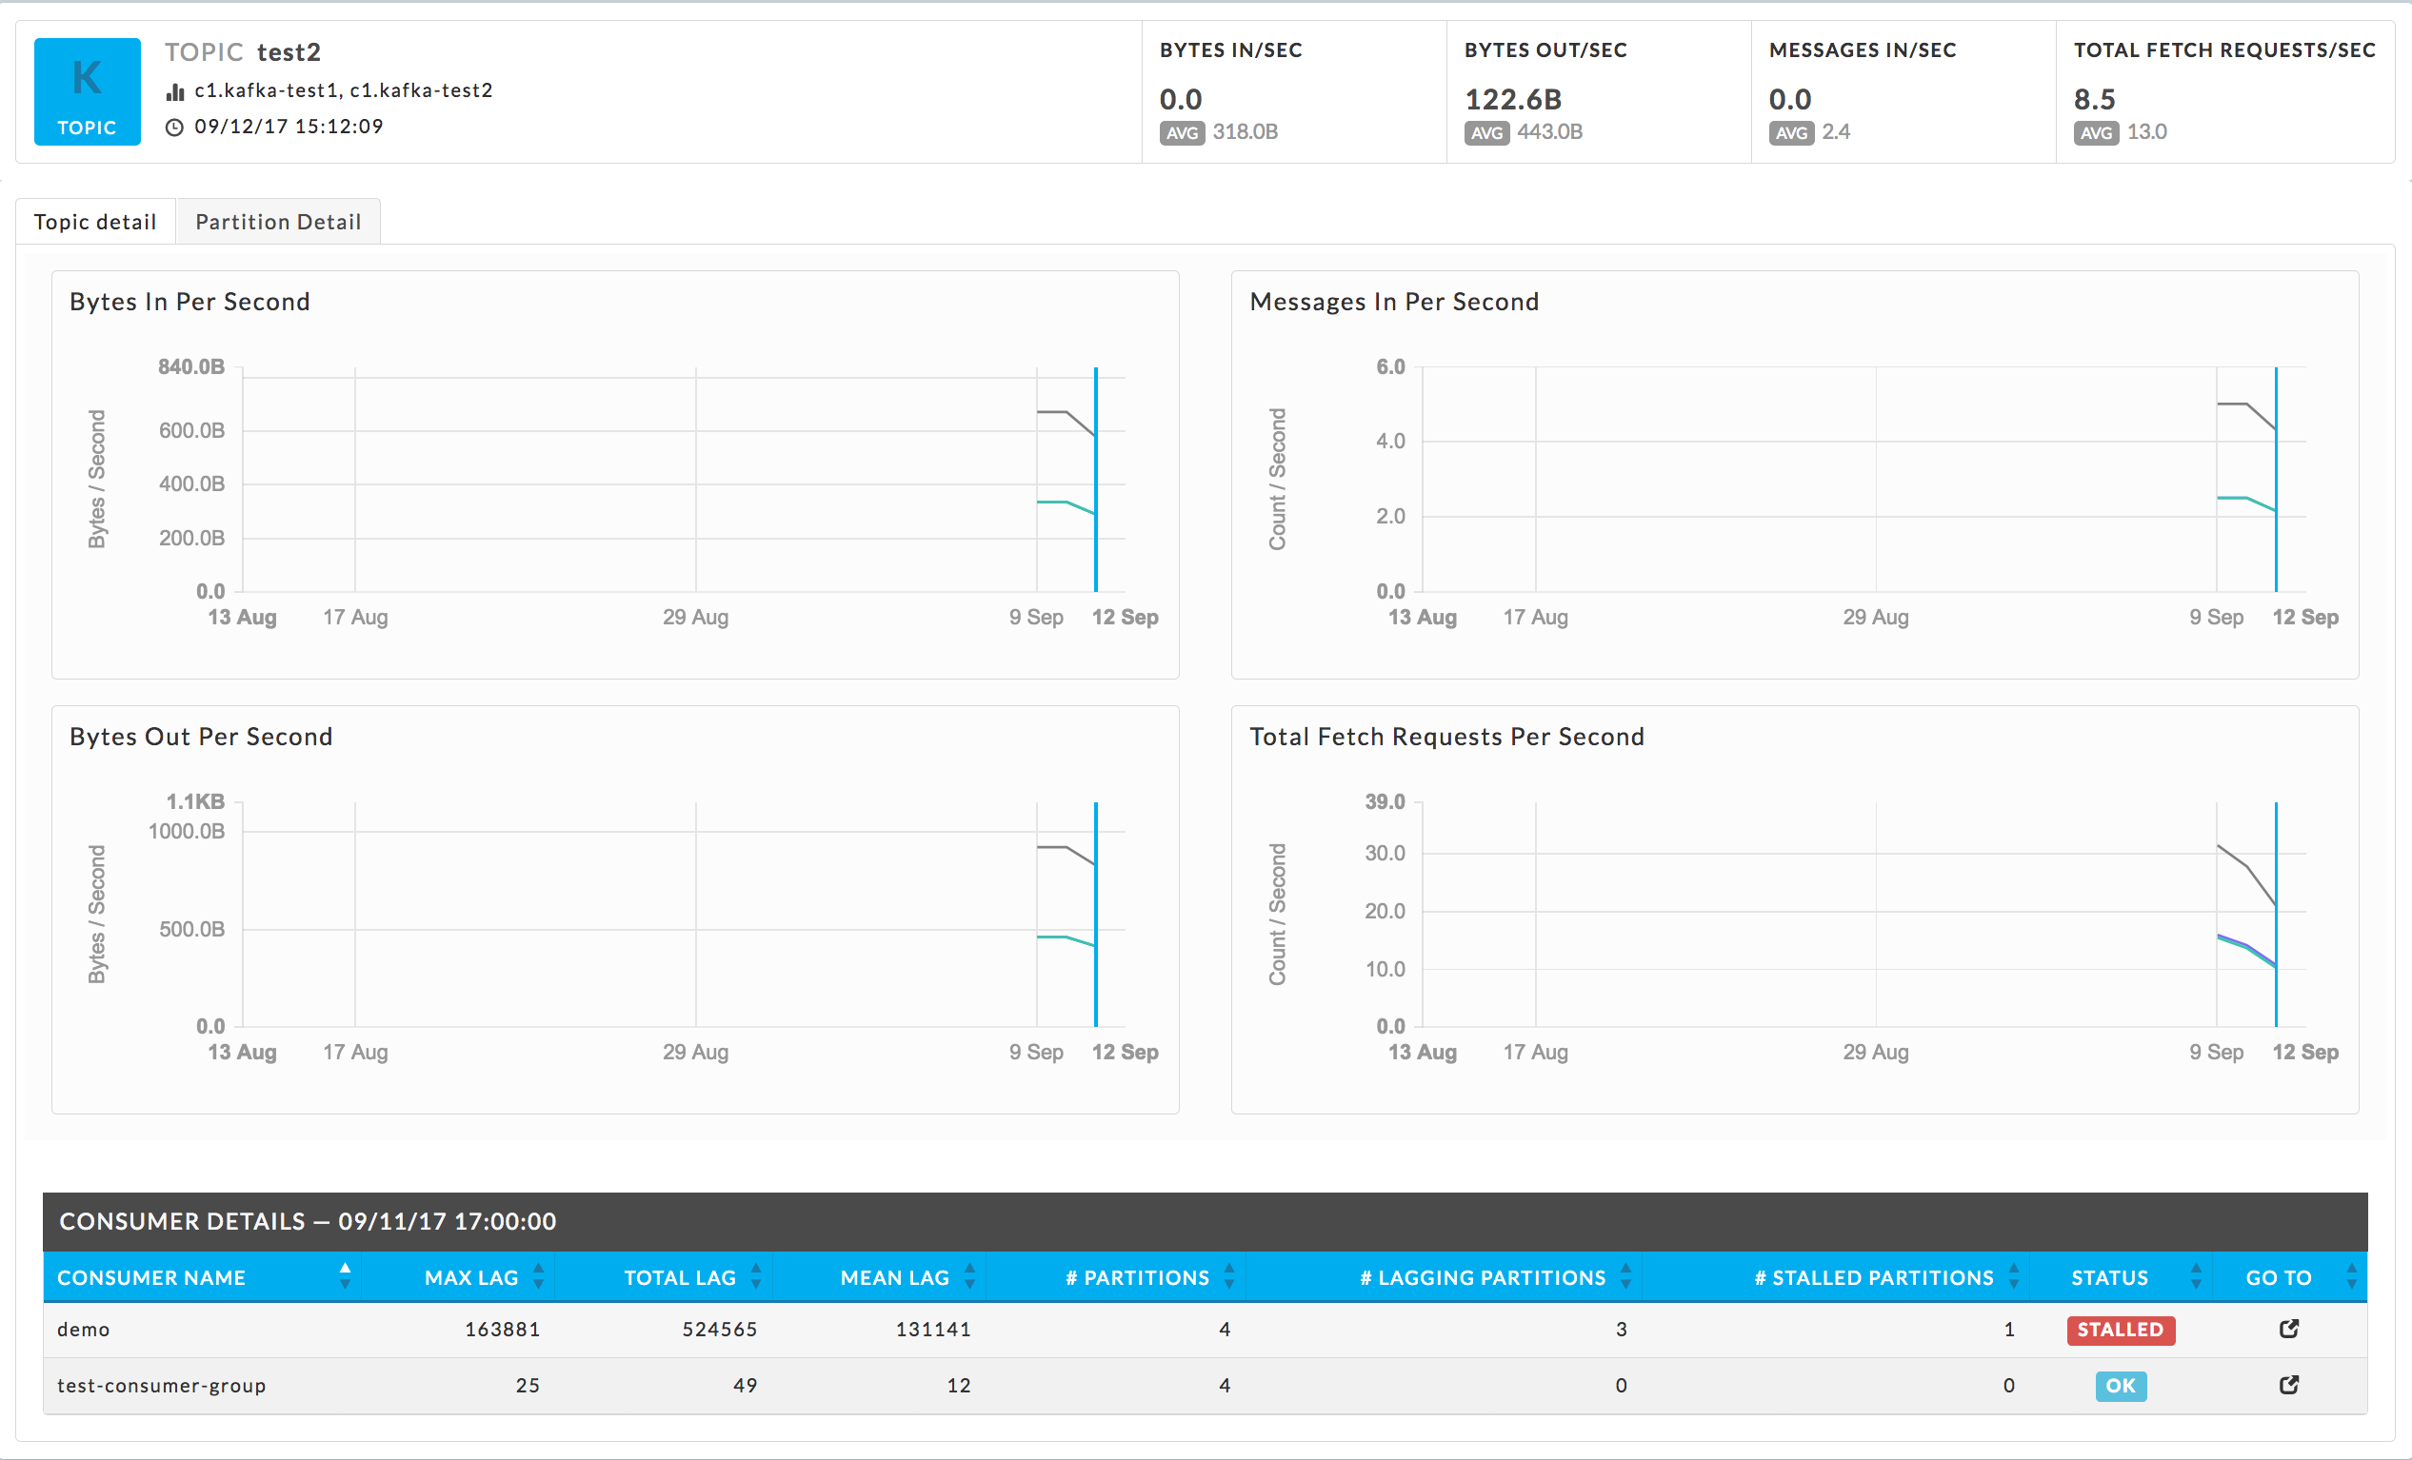Click the blue K TOPIC icon
2412x1460 pixels.
tap(87, 92)
